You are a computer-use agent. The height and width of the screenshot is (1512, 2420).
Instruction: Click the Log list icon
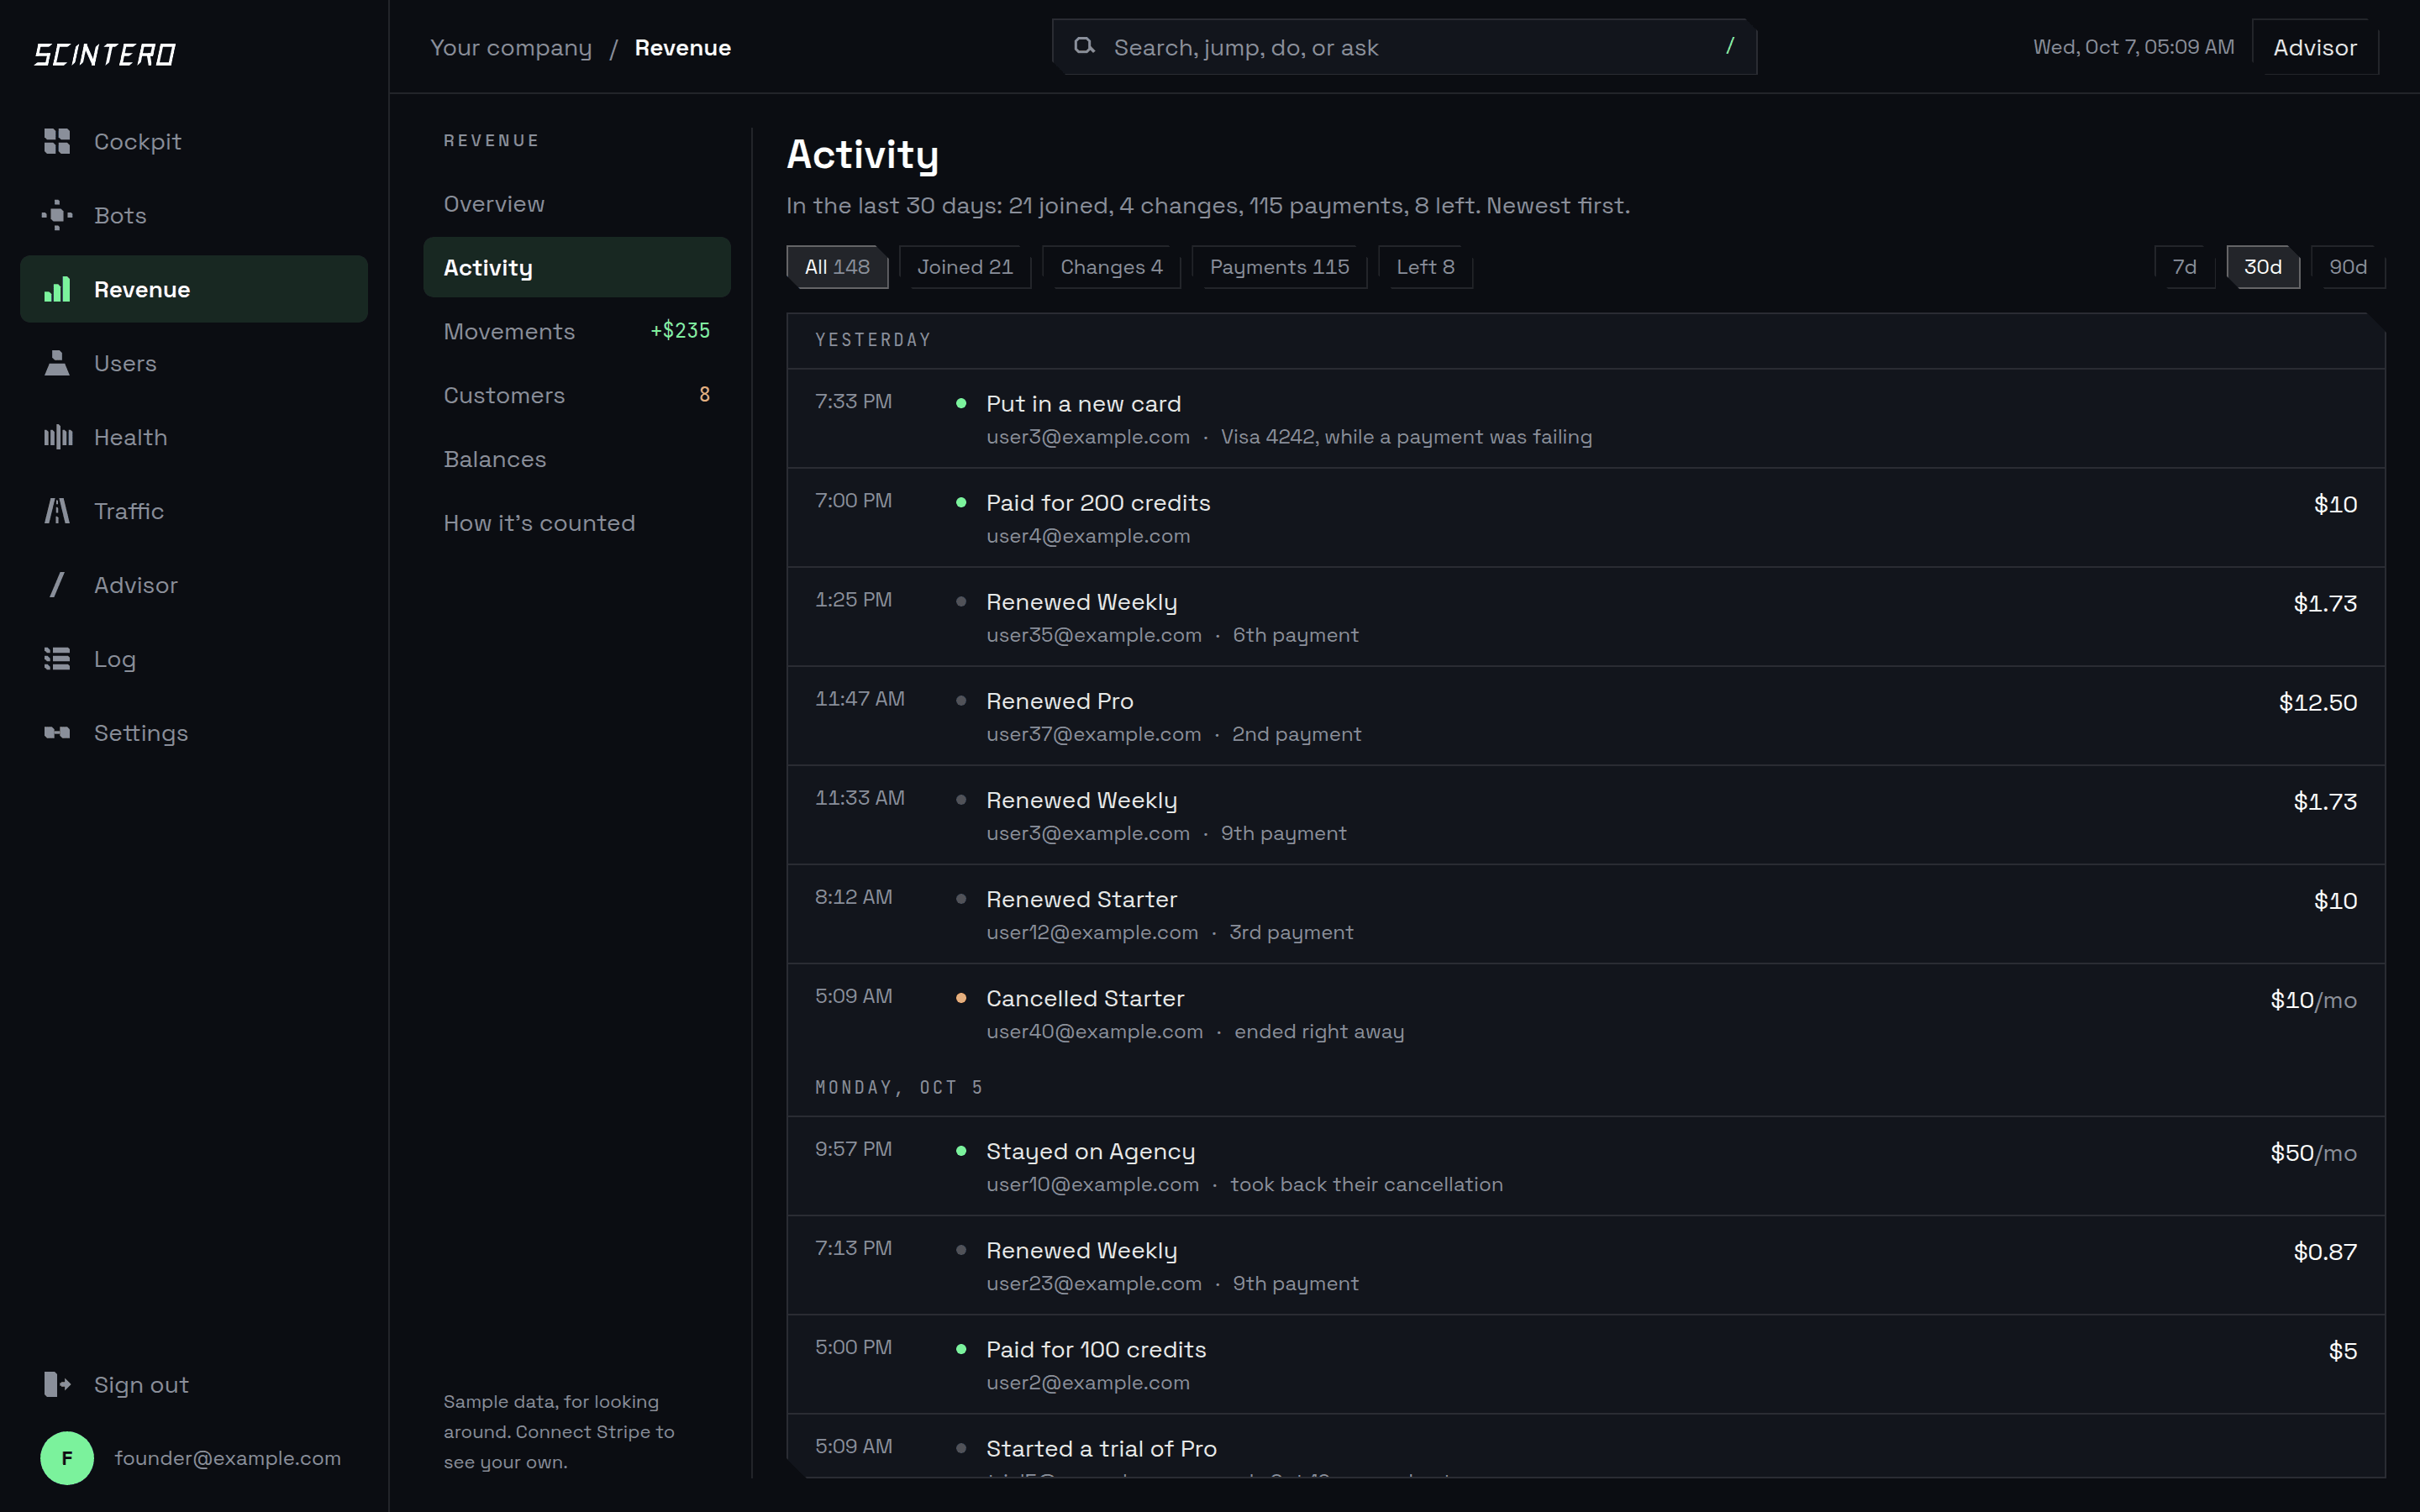57,659
